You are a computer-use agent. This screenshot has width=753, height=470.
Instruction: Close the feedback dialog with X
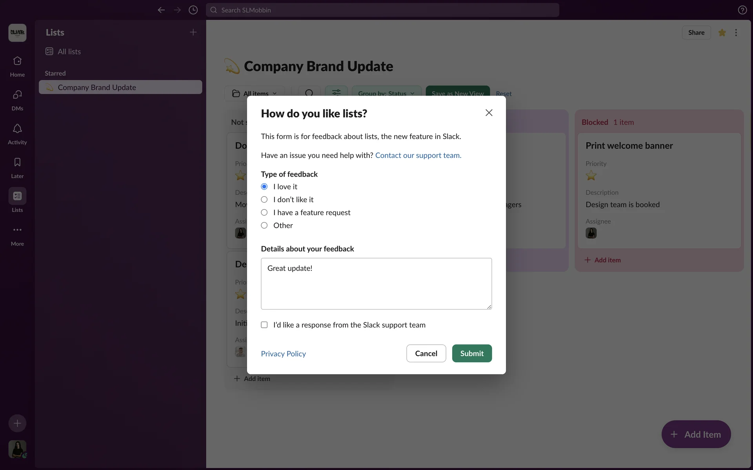click(x=489, y=113)
